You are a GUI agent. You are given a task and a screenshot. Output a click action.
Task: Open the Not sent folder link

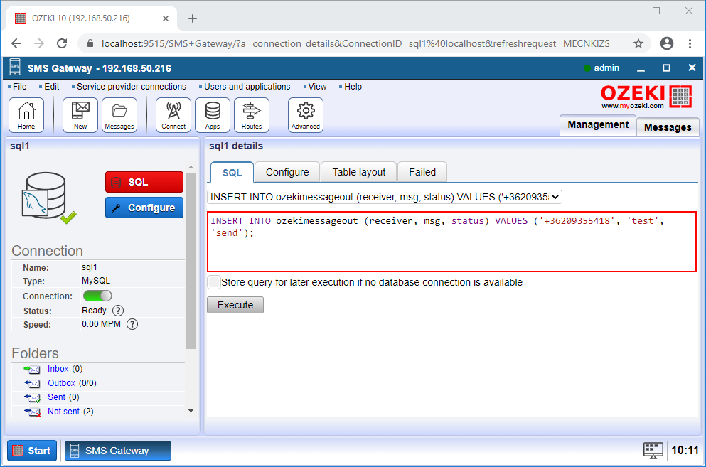click(63, 411)
